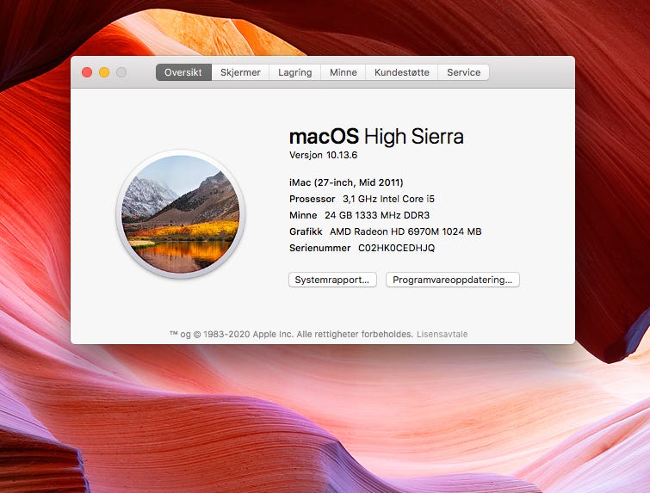Go to the Service tab
This screenshot has height=493, width=650.
[463, 72]
